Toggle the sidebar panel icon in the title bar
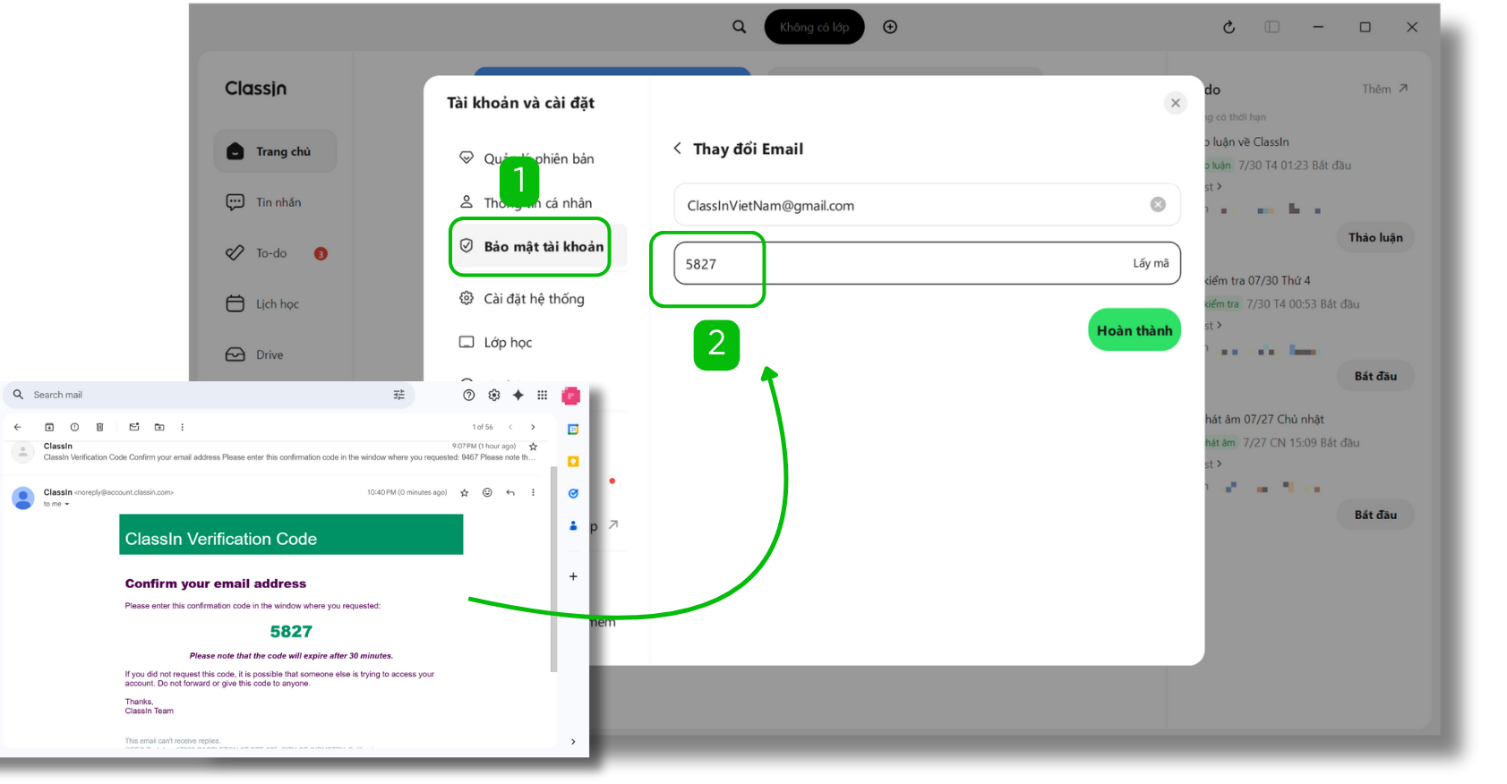 [1272, 28]
